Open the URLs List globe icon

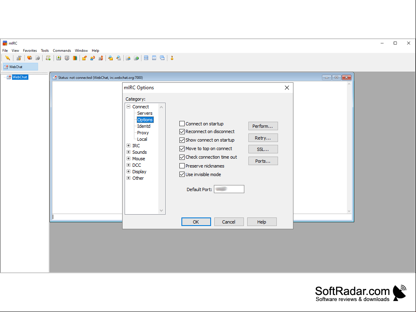[x=136, y=58]
